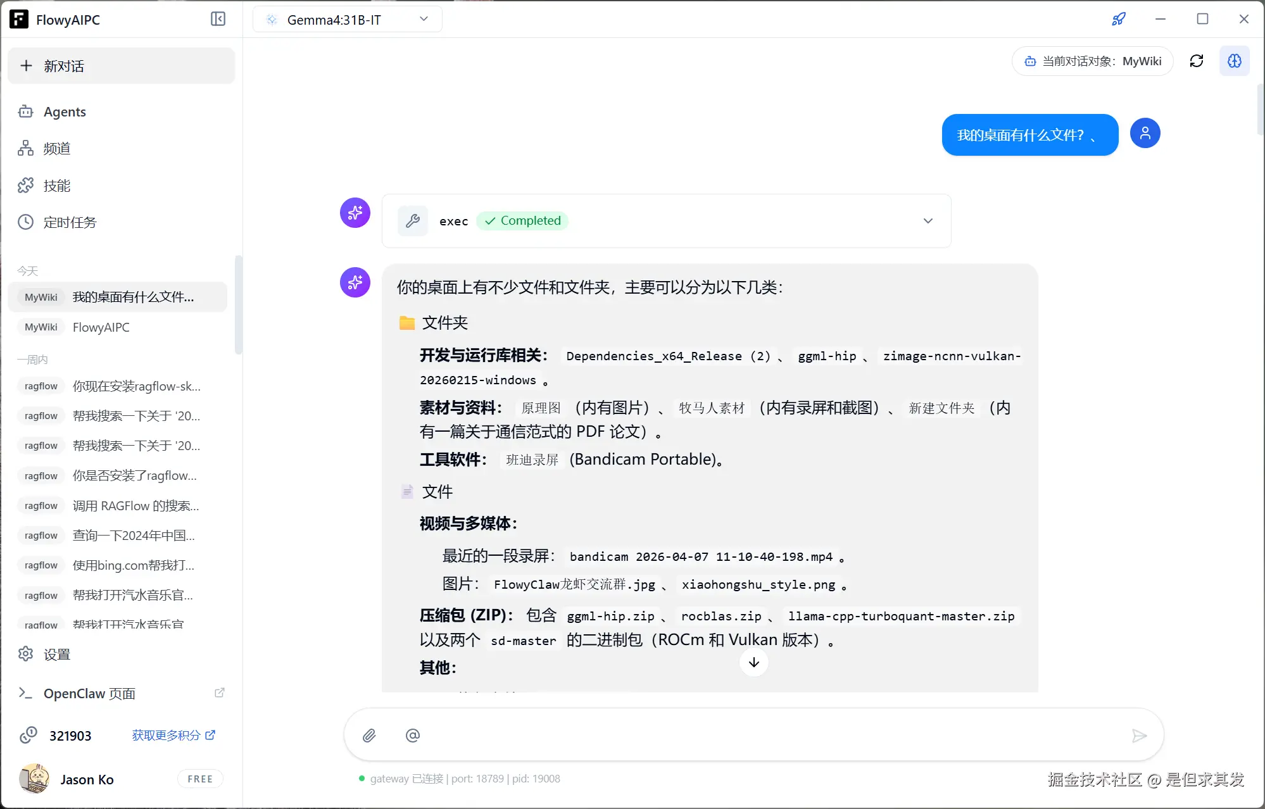Open 定时任务 scheduled tasks

coord(69,222)
